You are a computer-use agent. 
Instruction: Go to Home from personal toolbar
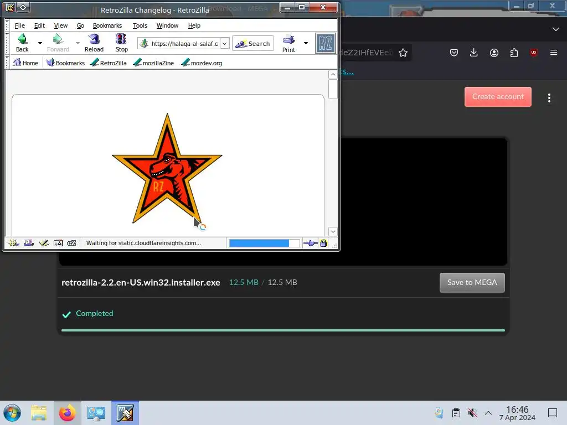pyautogui.click(x=25, y=63)
